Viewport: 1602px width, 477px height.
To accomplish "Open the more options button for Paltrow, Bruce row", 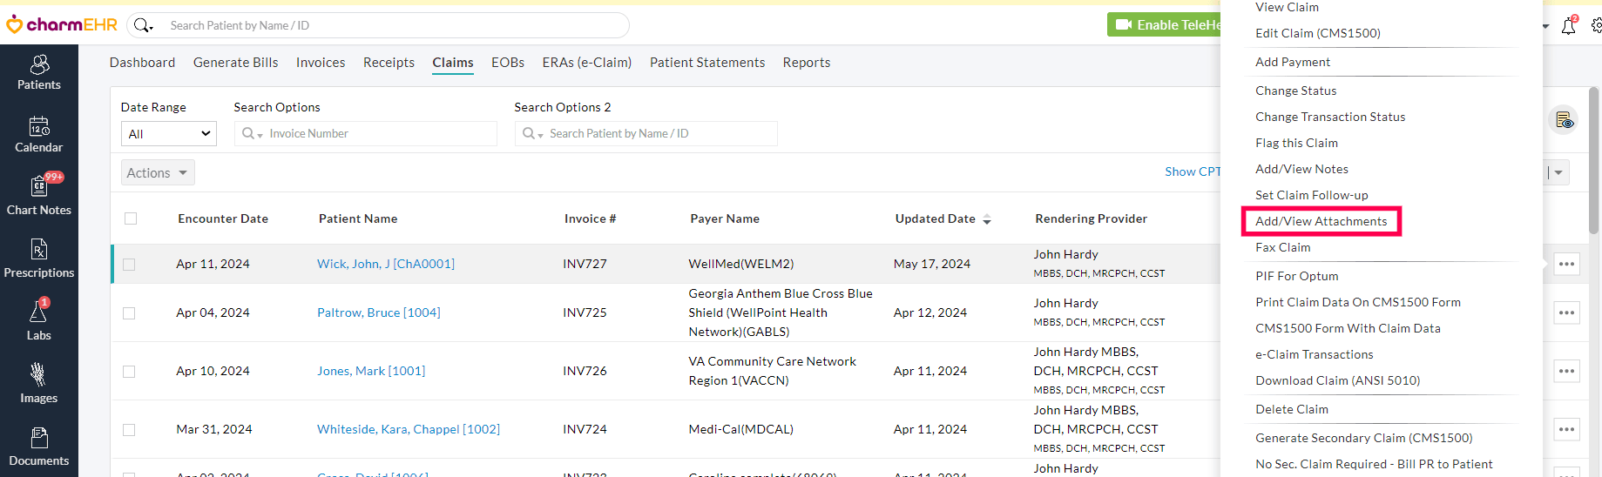I will [x=1566, y=312].
